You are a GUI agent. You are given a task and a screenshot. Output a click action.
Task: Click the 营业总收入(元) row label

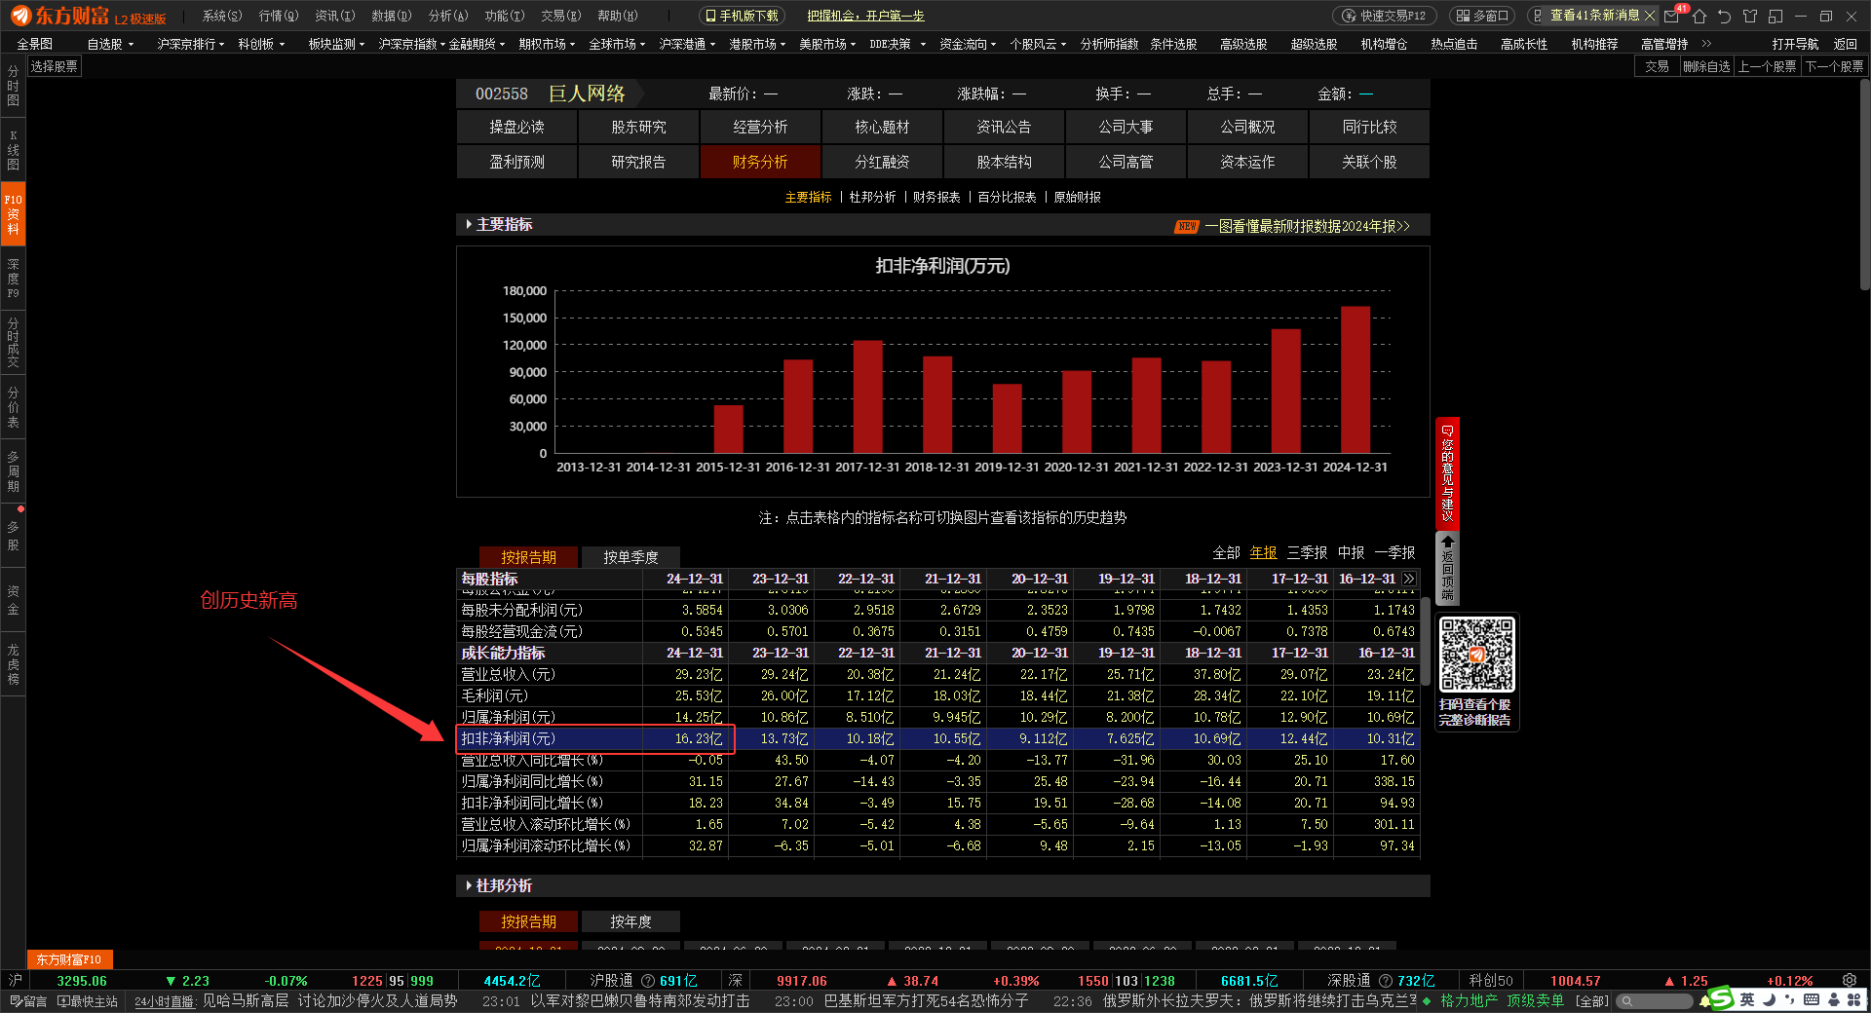pyautogui.click(x=508, y=674)
